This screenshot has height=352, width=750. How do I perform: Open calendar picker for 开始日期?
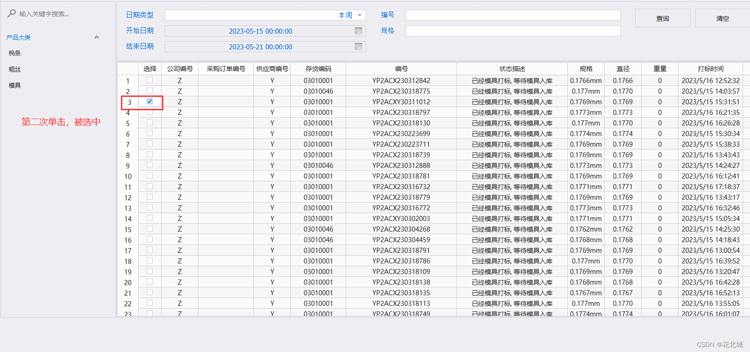click(359, 31)
